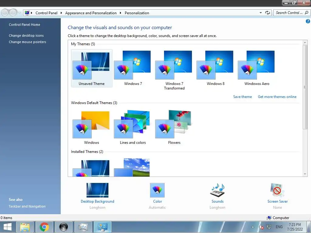Open the Color settings icon
Viewport: 311px width, 233px height.
click(157, 190)
